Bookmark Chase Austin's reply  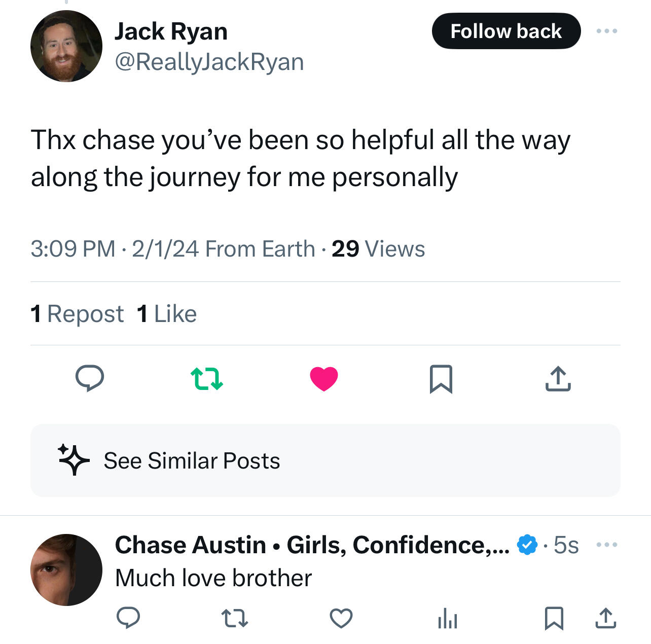coord(554,618)
